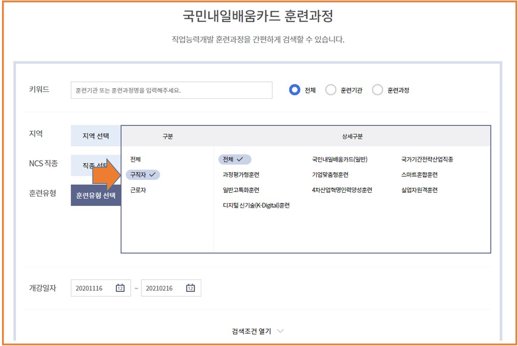This screenshot has width=518, height=346.
Task: Select 전체 under 상세구분
Action: (x=234, y=159)
